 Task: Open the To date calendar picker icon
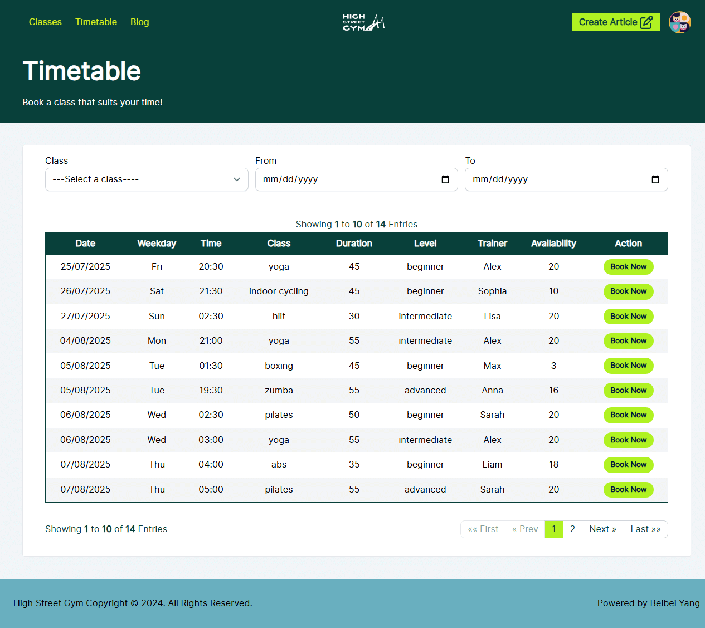tap(655, 179)
